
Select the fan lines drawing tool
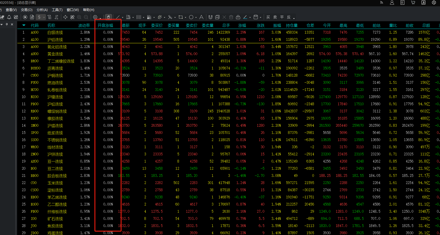(x=149, y=17)
